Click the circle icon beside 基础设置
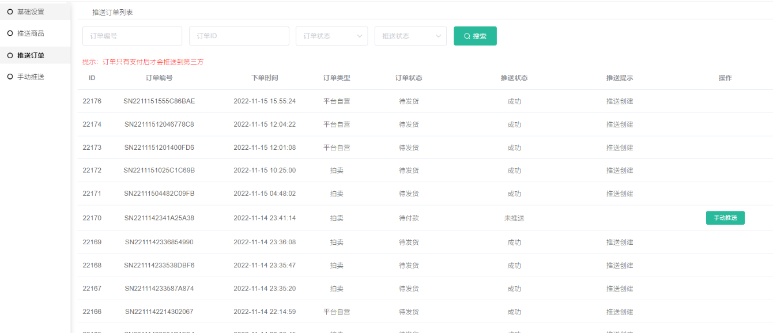Screen dimensions: 773x333 click(10, 12)
